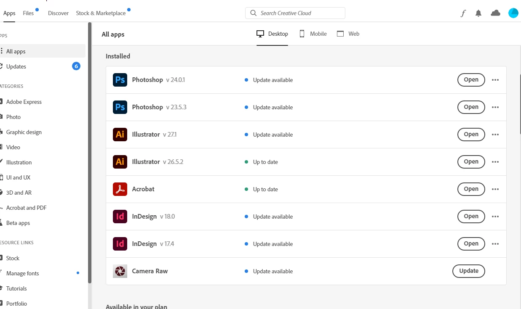The image size is (521, 309).
Task: Select All apps in the sidebar
Action: point(42,51)
